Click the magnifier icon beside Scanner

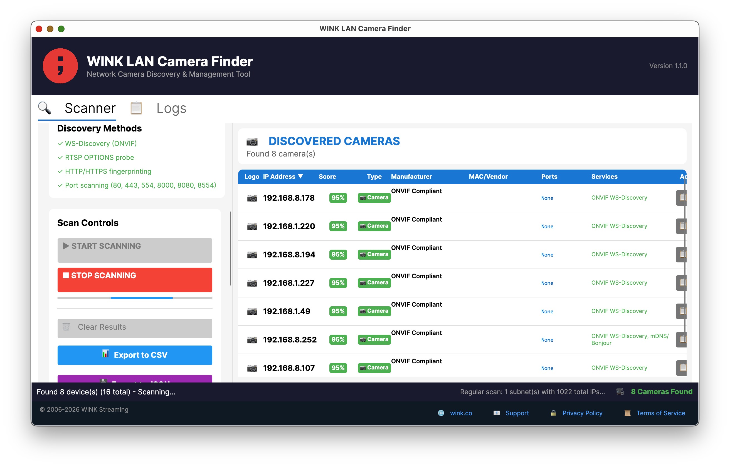(x=45, y=108)
